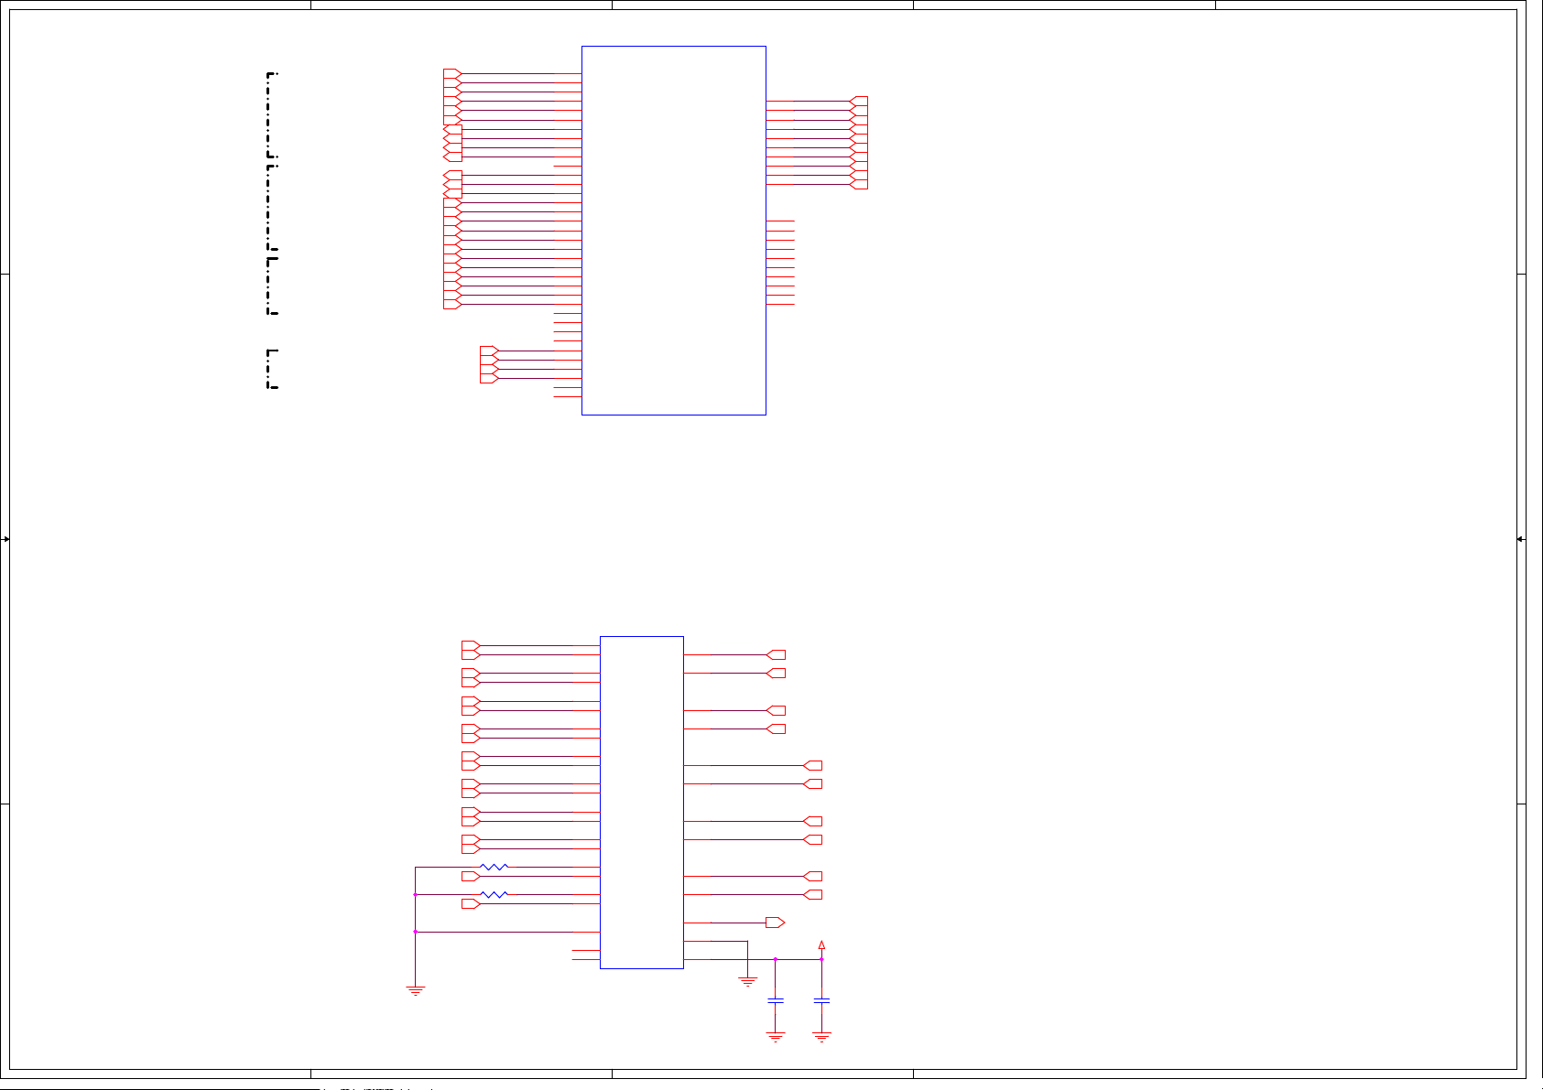The width and height of the screenshot is (1543, 1090).
Task: Click the junction dot below the power arrow
Action: click(822, 959)
